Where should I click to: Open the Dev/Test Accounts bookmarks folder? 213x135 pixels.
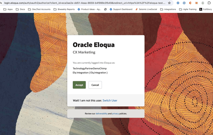click(39, 9)
